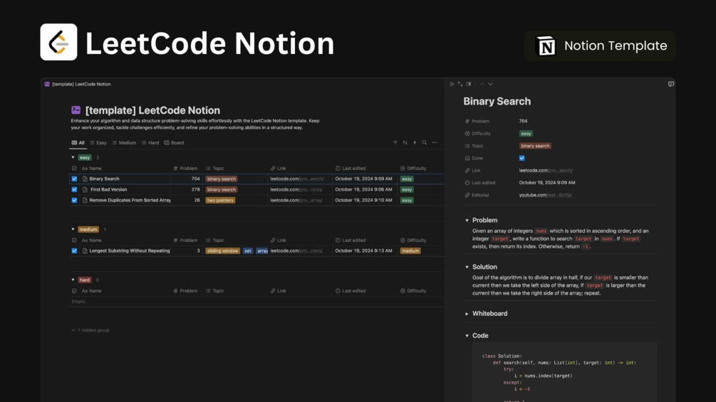The width and height of the screenshot is (716, 402).
Task: Collapse the medium group
Action: tap(73, 229)
